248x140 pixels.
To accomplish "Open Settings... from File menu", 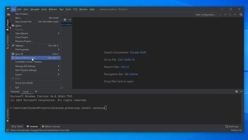I will coord(36,45).
